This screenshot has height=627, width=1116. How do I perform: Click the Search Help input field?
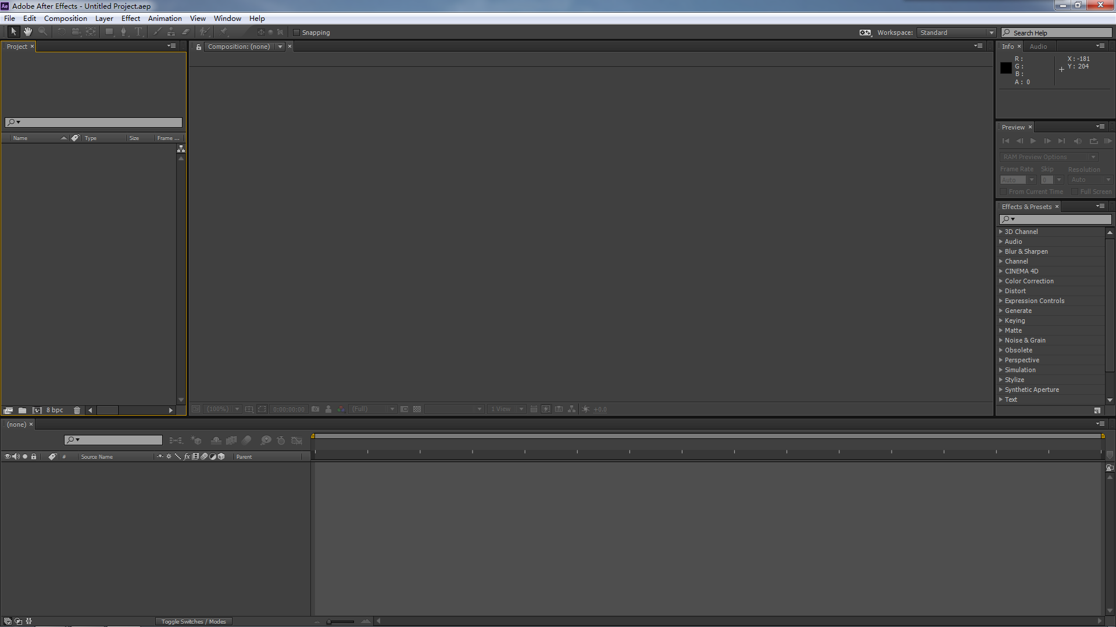point(1056,33)
